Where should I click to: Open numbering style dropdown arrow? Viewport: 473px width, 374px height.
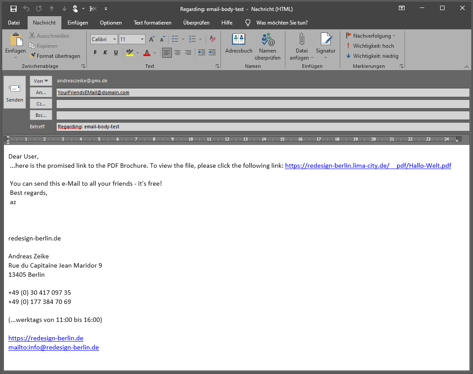(200, 39)
